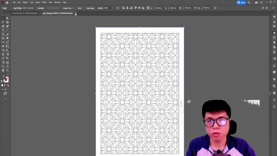Open the File menu
The image size is (277, 156).
click(14, 3)
